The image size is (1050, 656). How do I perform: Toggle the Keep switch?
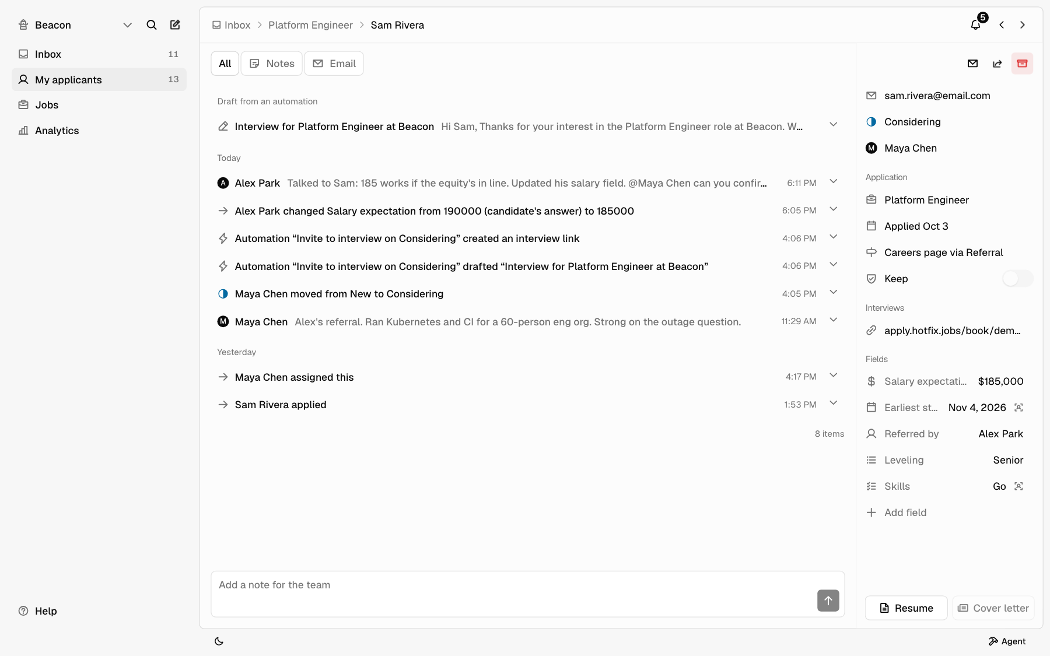tap(1018, 279)
